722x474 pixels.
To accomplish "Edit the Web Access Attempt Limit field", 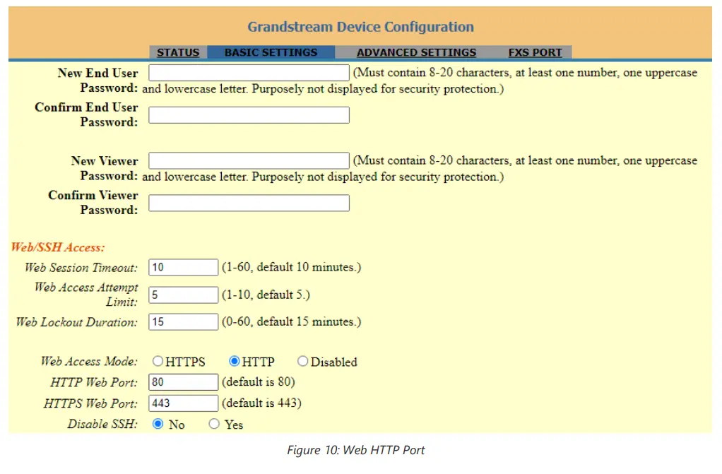I will (183, 295).
